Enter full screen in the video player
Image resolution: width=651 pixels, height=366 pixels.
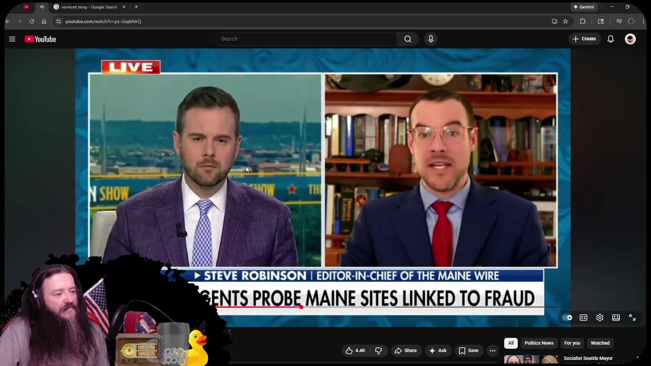632,318
